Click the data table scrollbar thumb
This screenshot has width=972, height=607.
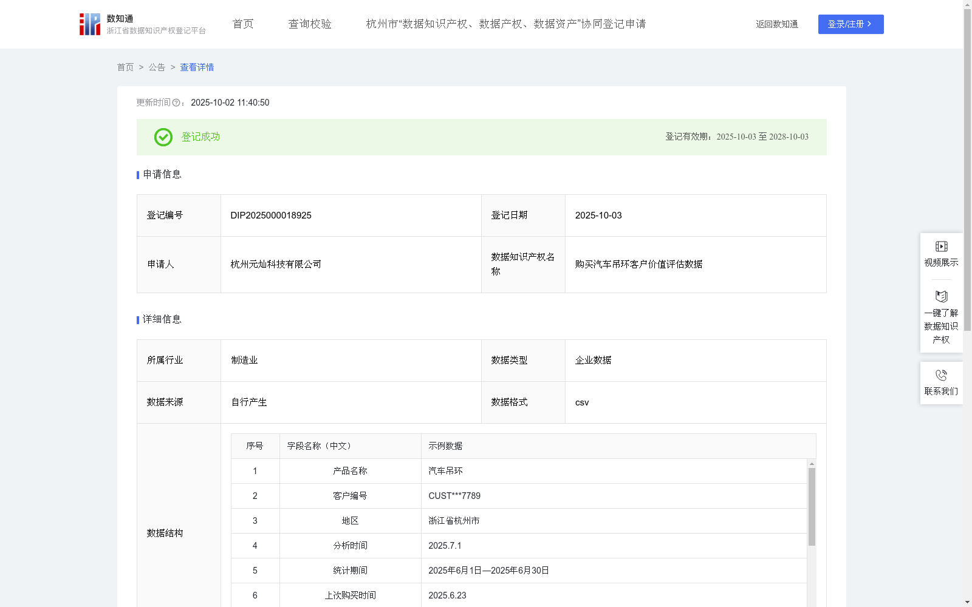(812, 507)
